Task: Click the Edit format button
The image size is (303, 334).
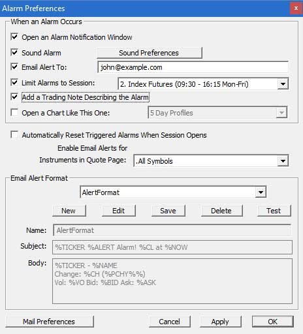Action: [119, 211]
